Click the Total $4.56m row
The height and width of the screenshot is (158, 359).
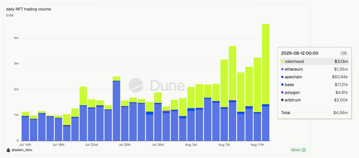tap(315, 113)
